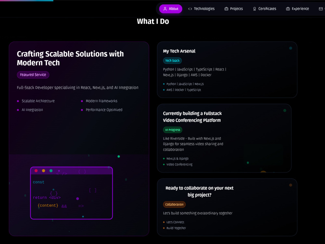
Task: Click the briefcase icon beside Experience
Action: [288, 9]
